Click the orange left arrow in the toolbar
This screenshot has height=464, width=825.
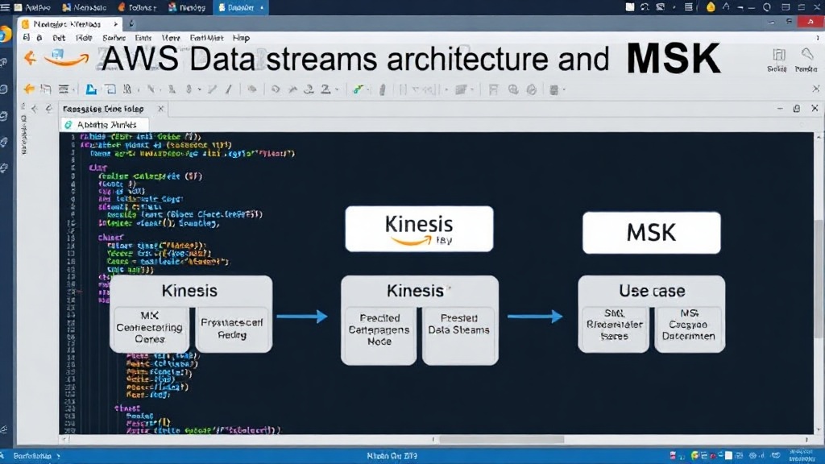click(29, 89)
